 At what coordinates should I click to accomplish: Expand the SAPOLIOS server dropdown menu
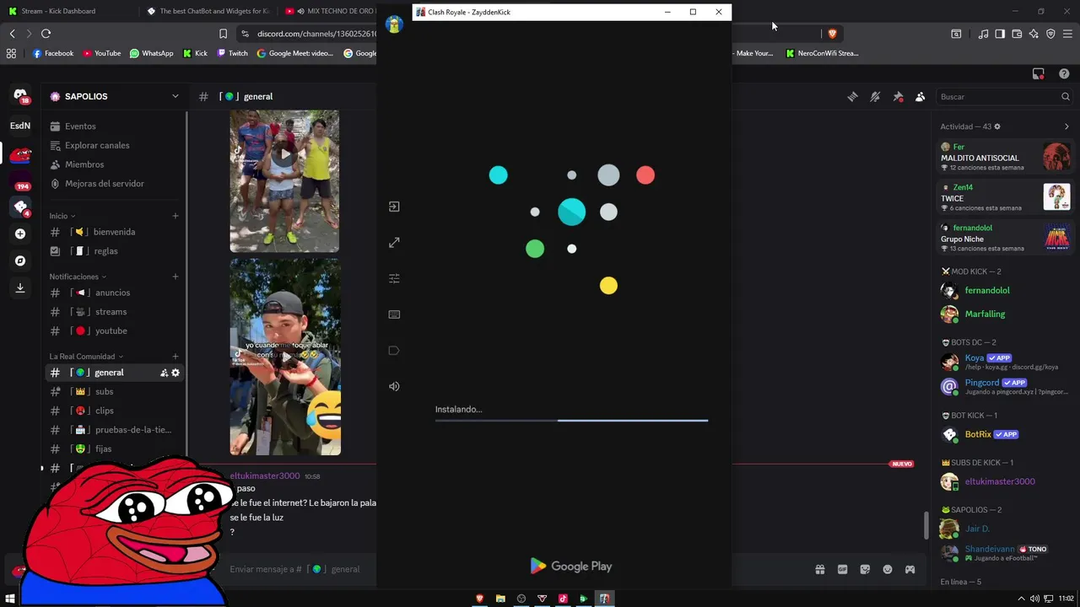[x=175, y=96]
